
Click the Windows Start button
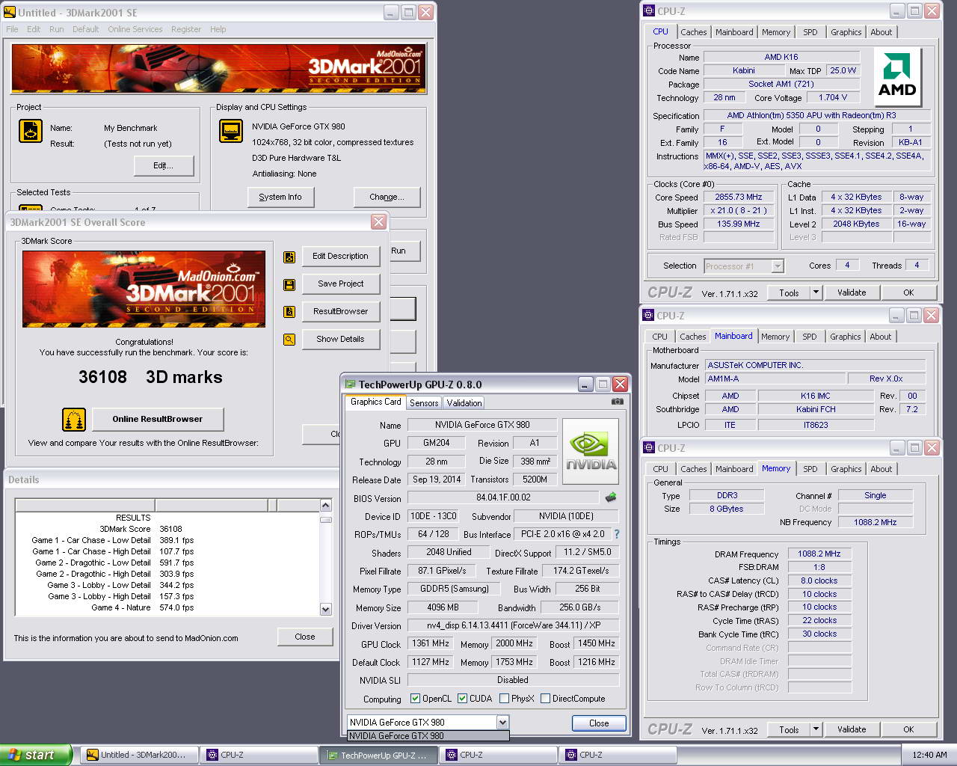36,755
